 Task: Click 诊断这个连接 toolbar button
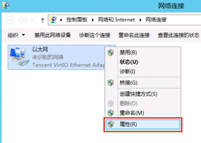95,35
